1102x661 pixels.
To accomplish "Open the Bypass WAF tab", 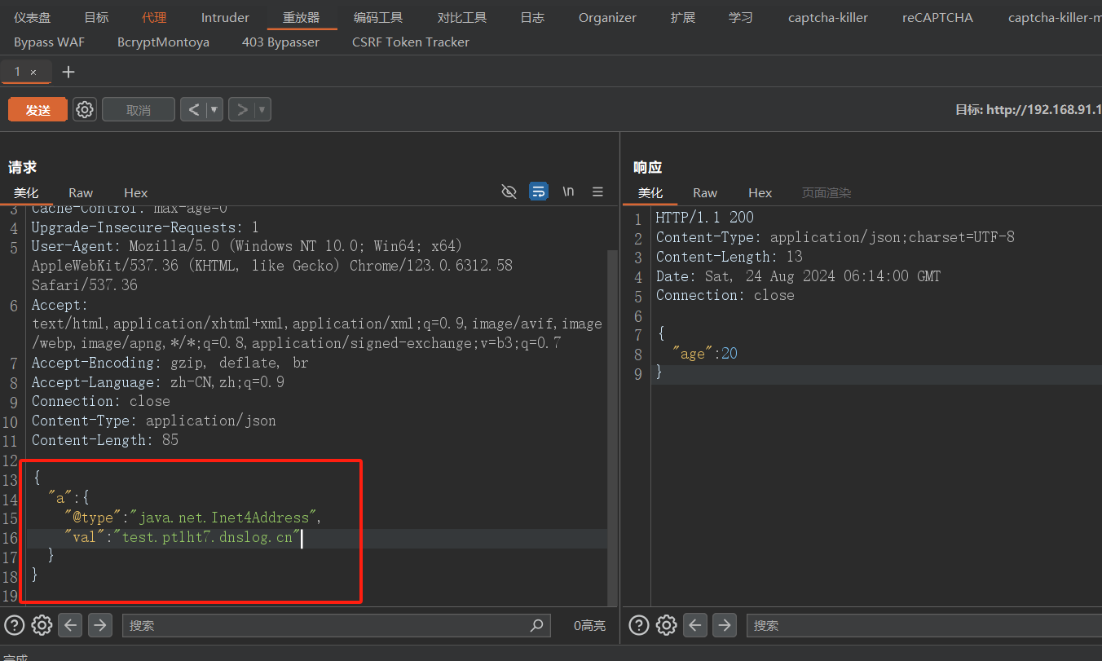I will [x=49, y=42].
